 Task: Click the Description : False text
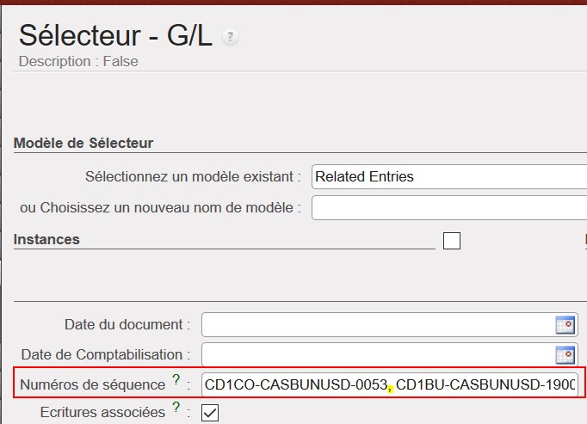coord(78,61)
